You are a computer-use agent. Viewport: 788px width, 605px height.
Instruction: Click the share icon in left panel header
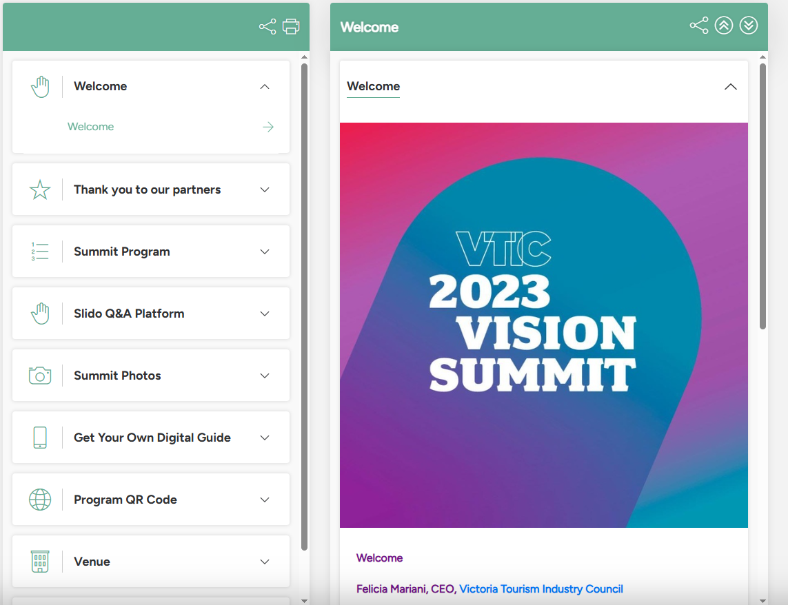tap(267, 27)
